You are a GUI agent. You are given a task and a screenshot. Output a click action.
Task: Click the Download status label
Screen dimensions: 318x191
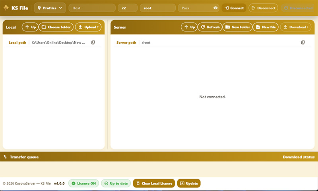tap(299, 157)
